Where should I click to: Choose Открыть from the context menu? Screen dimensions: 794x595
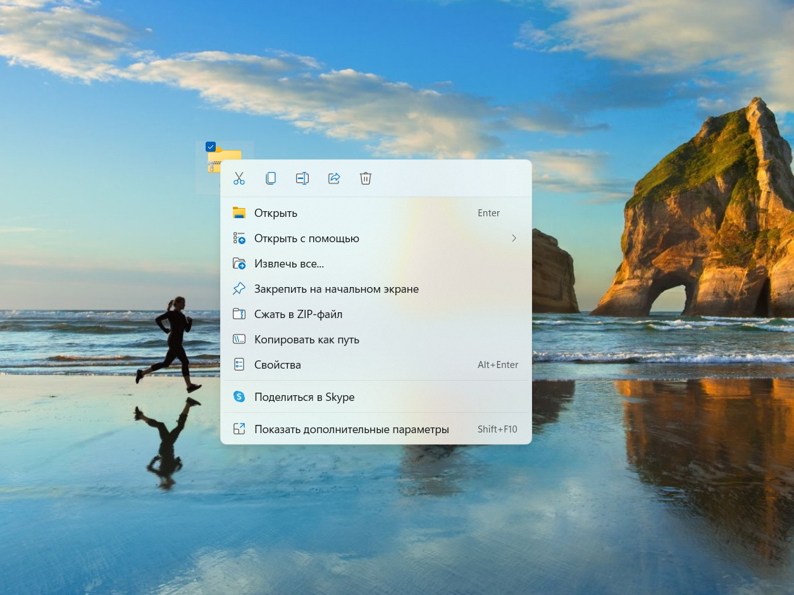[x=275, y=213]
